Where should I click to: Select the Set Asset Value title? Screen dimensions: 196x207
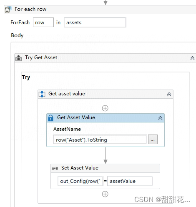[80, 168]
